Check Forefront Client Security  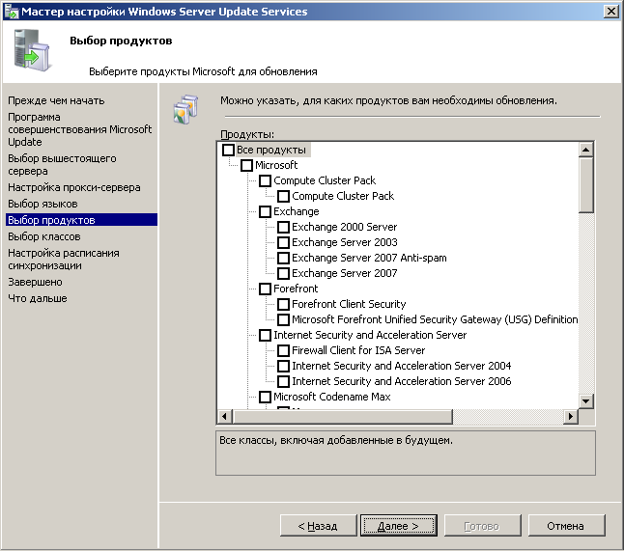click(x=283, y=305)
